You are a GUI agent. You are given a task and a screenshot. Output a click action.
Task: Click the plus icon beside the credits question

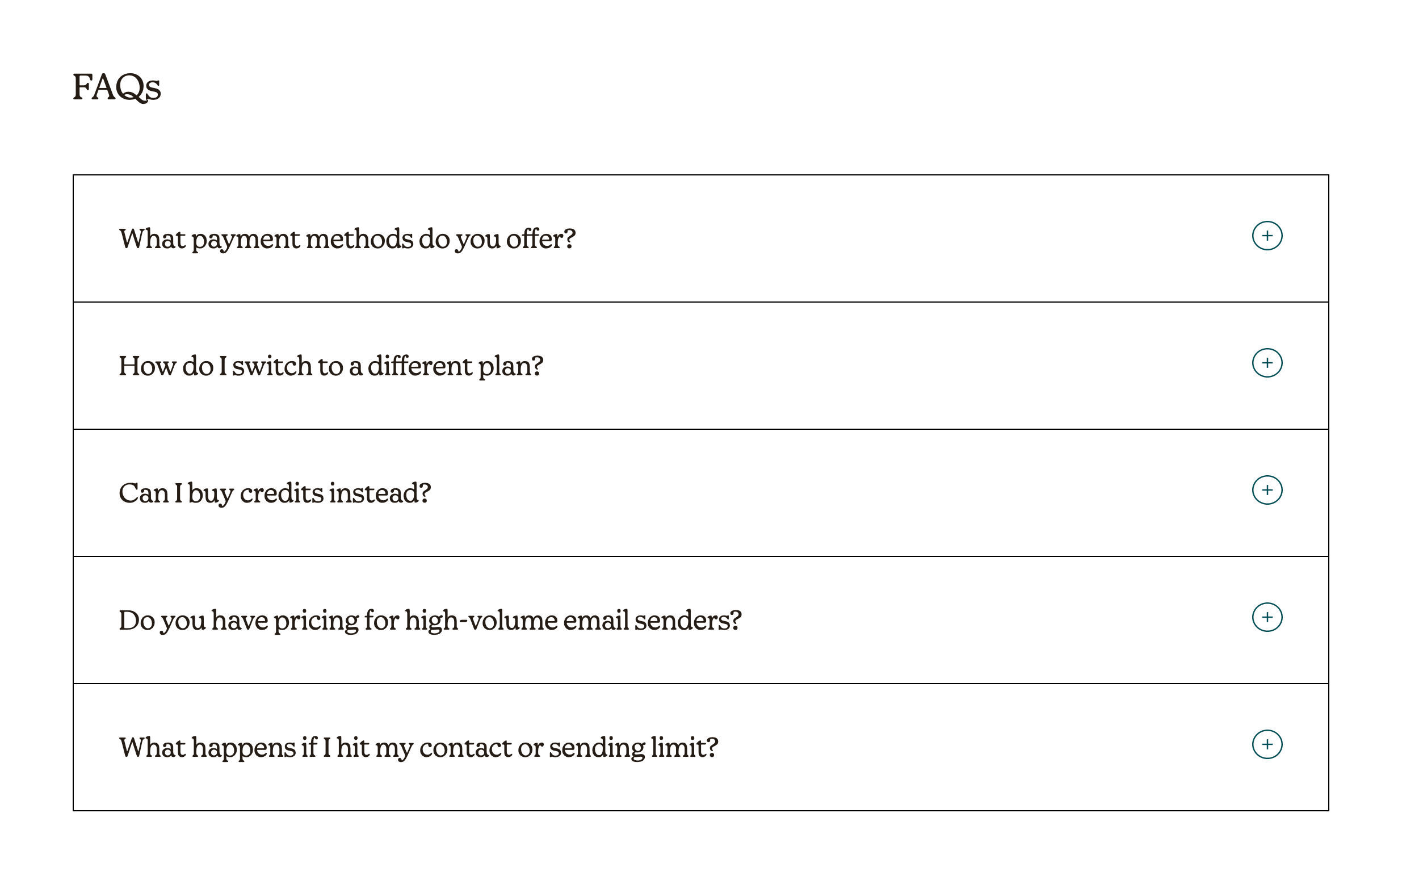click(1267, 491)
